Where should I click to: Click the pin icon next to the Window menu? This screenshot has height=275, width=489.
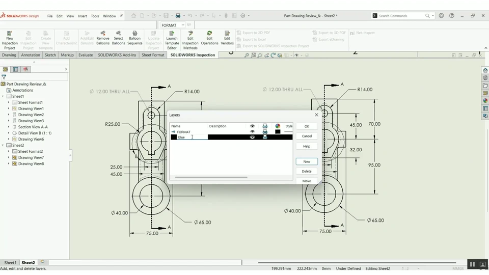(121, 16)
